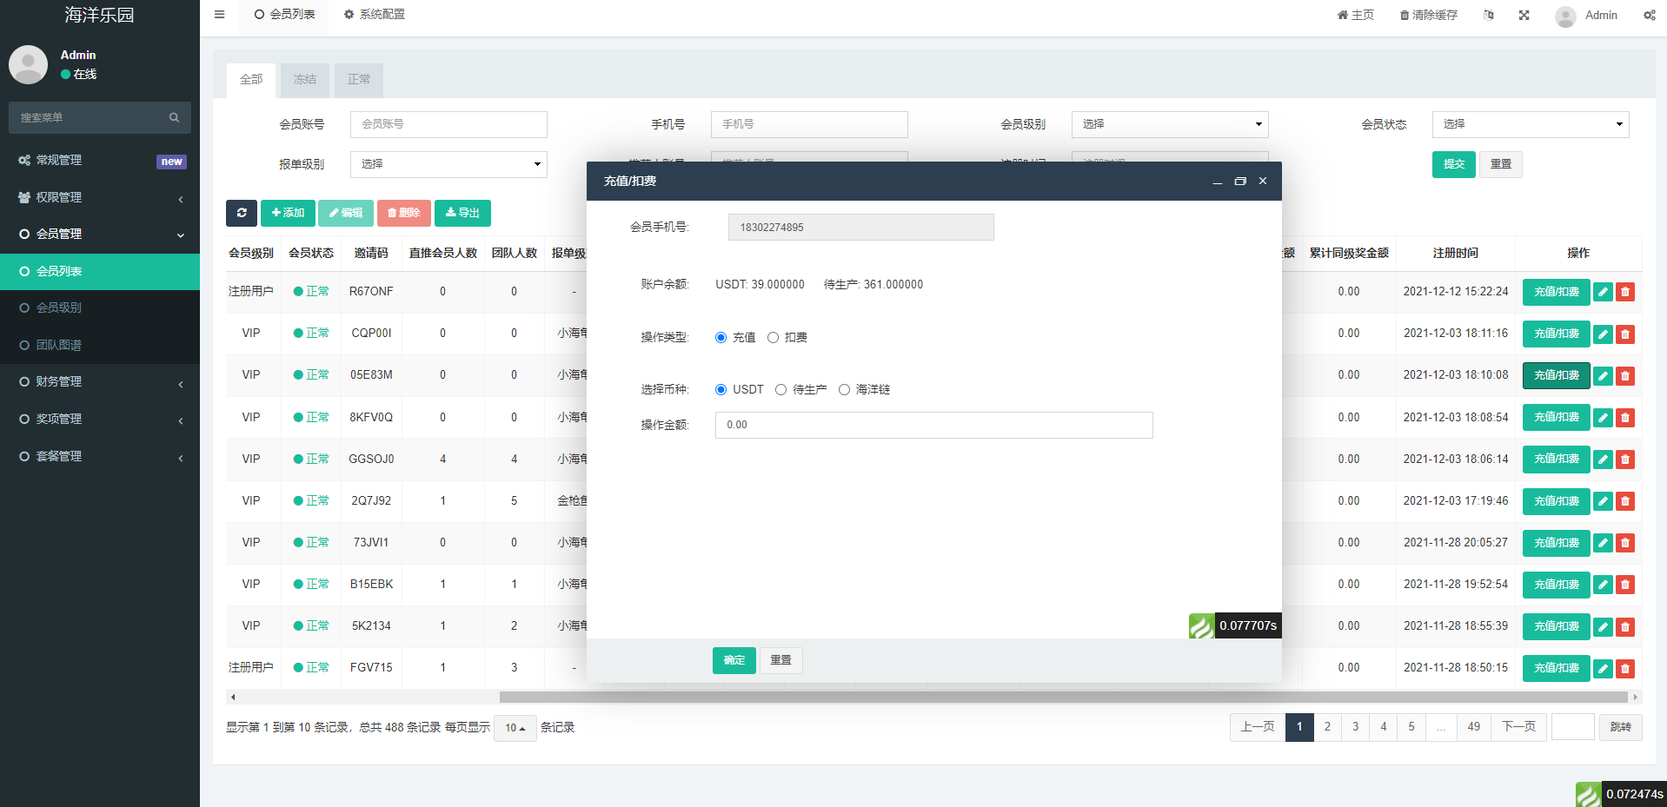
Task: Select the 海洋链 currency radio button
Action: pos(844,389)
